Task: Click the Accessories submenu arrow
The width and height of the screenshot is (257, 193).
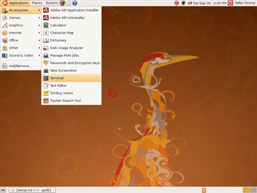Action: pyautogui.click(x=39, y=10)
